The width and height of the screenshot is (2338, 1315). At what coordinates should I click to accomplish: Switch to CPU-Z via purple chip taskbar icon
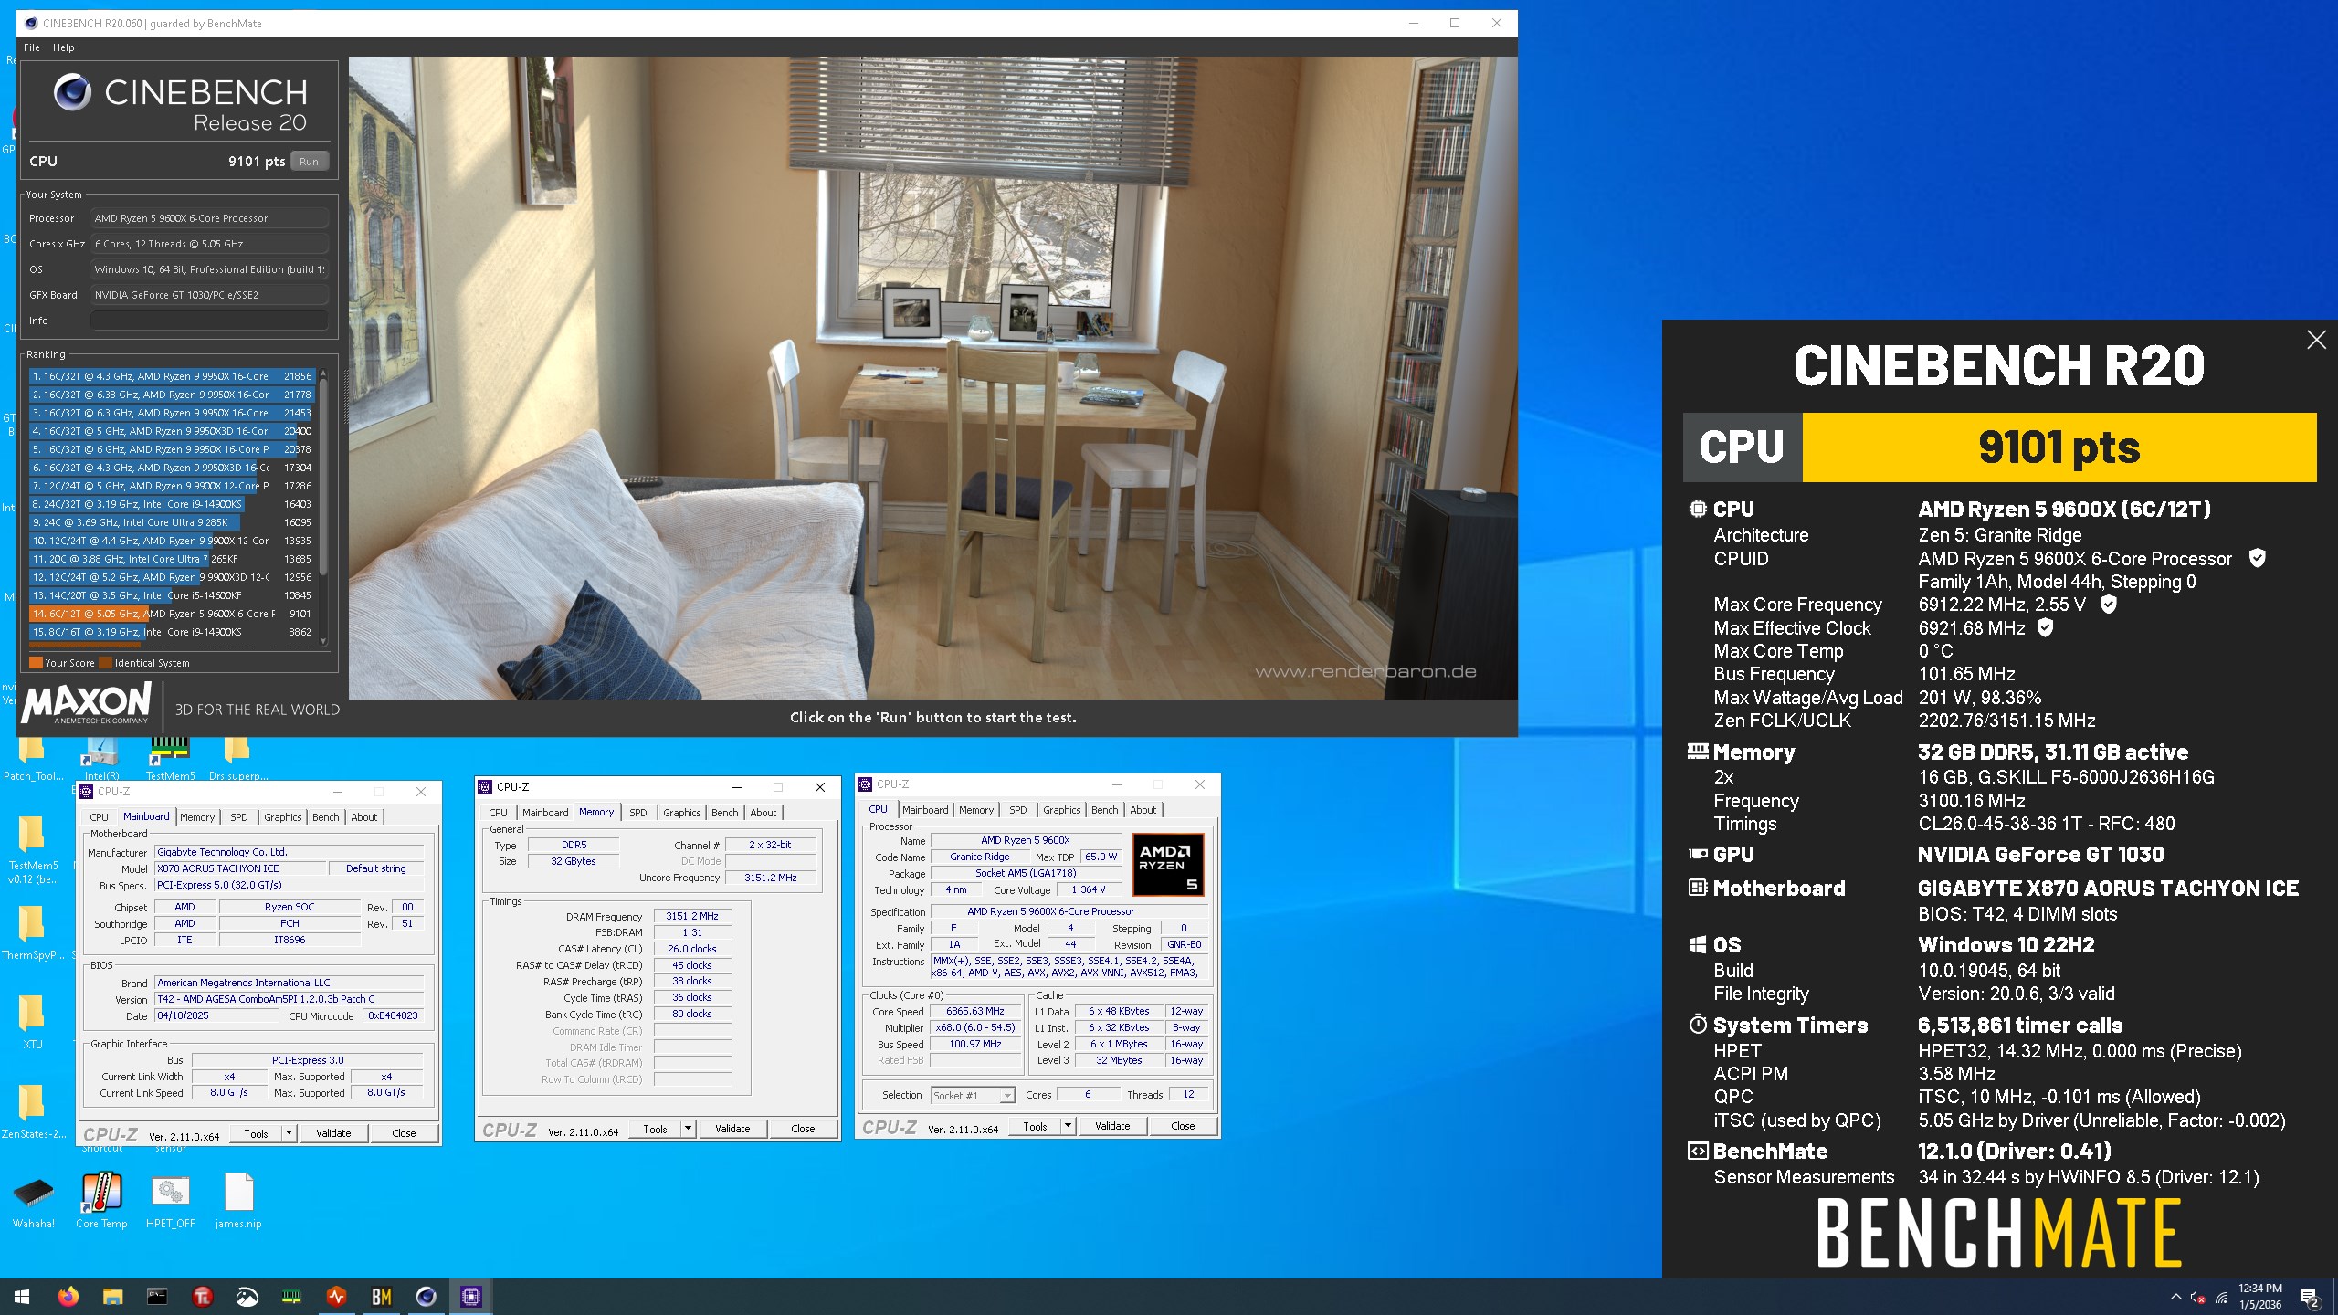[x=470, y=1296]
